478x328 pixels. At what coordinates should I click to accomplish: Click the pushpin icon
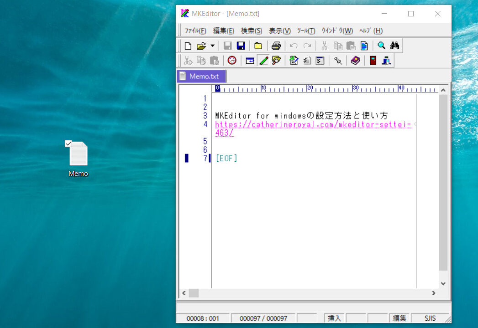[338, 61]
